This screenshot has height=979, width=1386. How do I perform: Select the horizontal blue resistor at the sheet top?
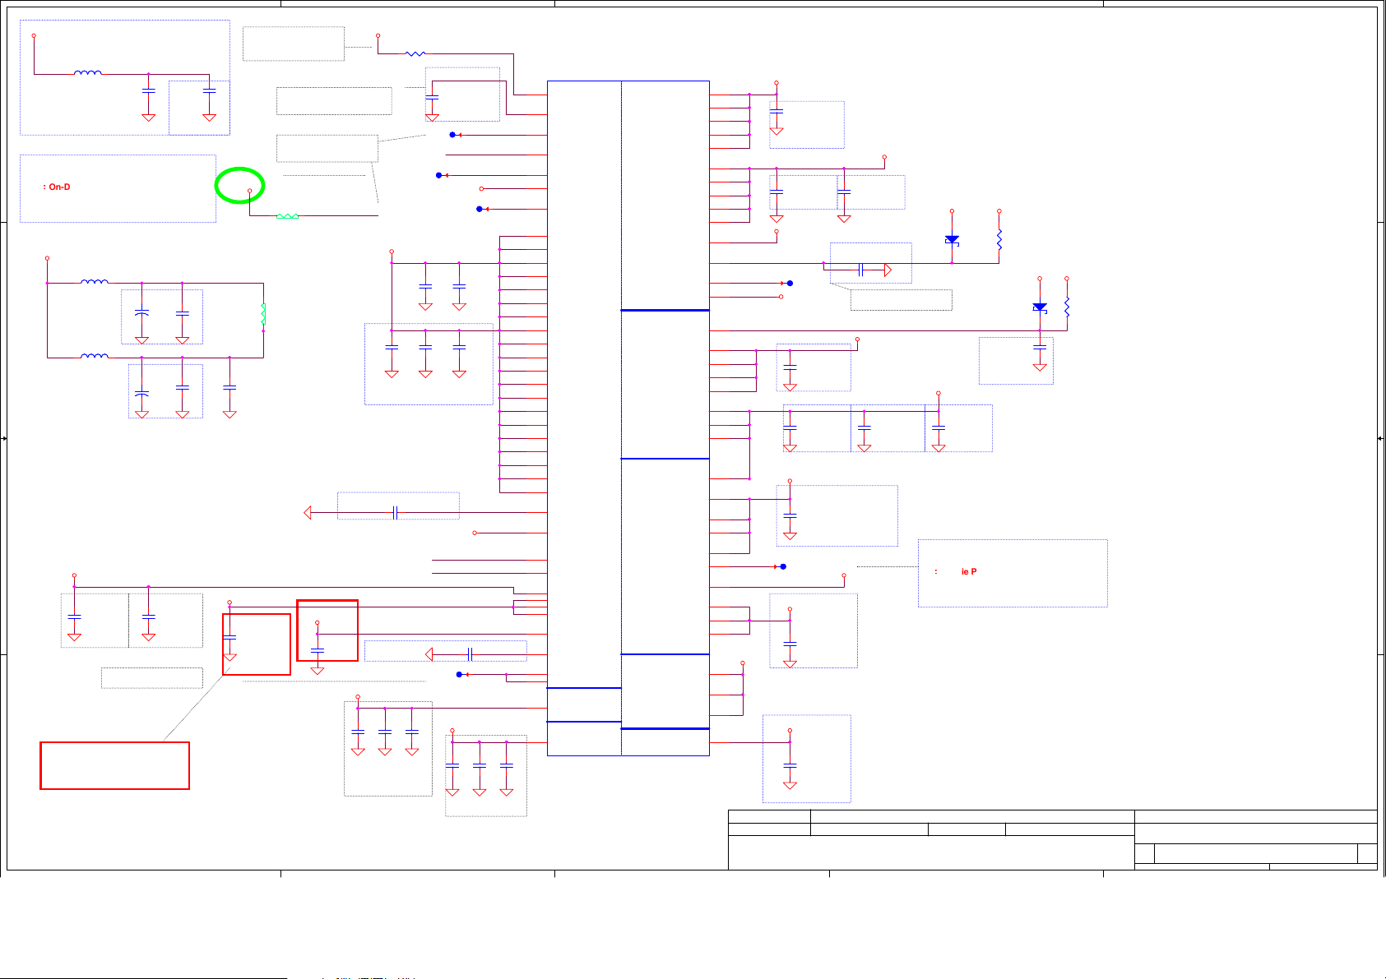click(x=415, y=54)
